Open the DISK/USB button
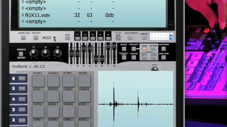The width and height of the screenshot is (227, 127). pyautogui.click(x=164, y=58)
